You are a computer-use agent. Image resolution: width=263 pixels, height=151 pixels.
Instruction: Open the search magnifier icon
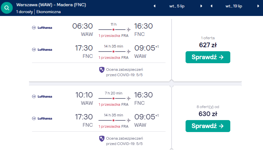pyautogui.click(x=7, y=8)
